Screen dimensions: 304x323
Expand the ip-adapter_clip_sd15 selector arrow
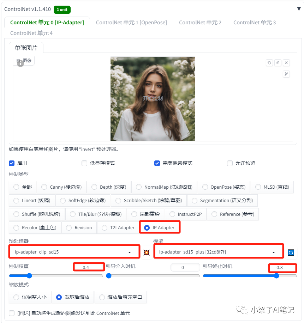click(130, 252)
